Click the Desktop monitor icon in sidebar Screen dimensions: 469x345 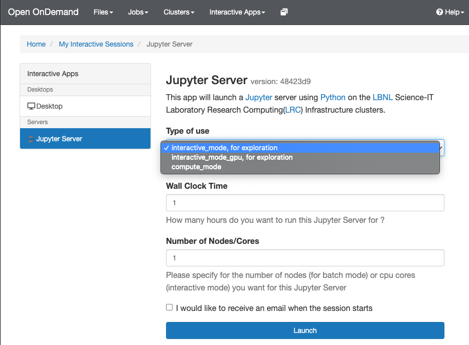pyautogui.click(x=31, y=106)
